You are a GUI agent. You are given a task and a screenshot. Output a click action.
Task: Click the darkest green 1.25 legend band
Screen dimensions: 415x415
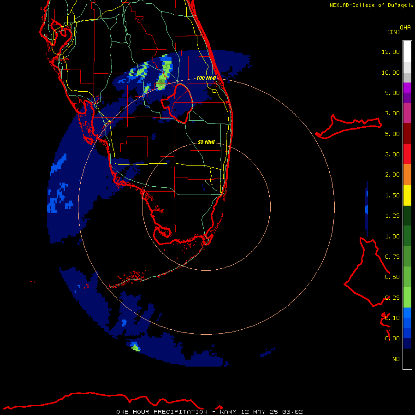tap(407, 215)
